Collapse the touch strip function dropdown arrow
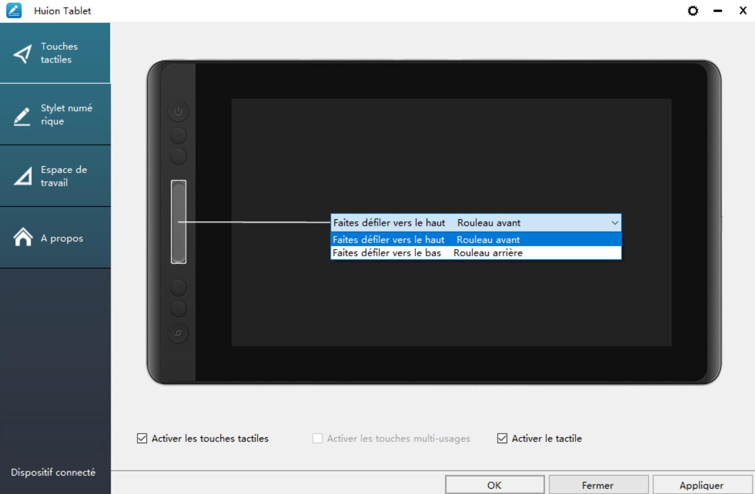Screen dimensions: 755x494 click(614, 223)
